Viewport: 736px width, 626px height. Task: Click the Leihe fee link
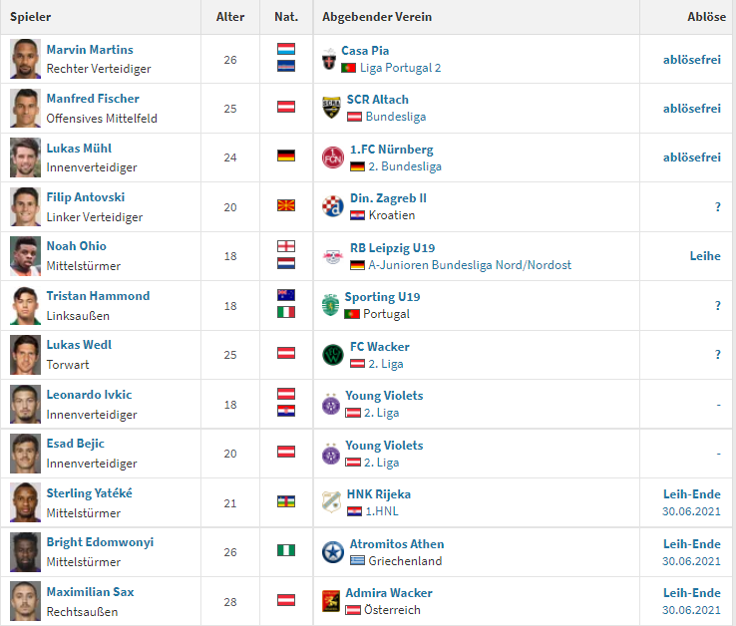(705, 256)
